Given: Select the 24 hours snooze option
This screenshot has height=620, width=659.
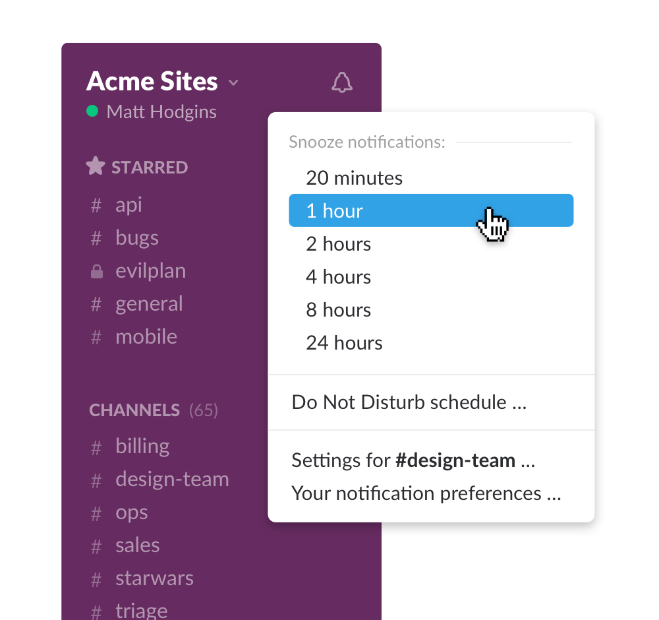Looking at the screenshot, I should [344, 342].
